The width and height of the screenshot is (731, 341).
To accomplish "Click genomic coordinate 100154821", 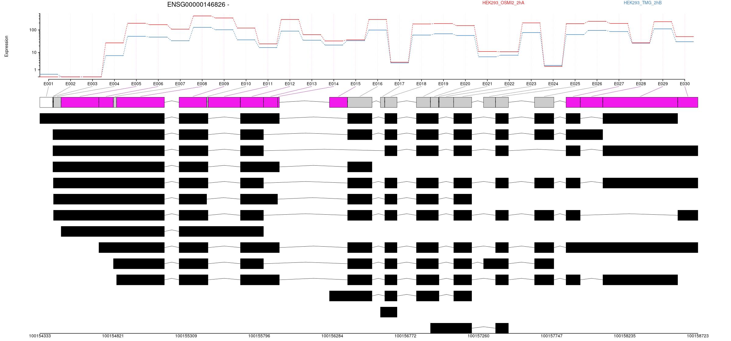I will point(113,336).
